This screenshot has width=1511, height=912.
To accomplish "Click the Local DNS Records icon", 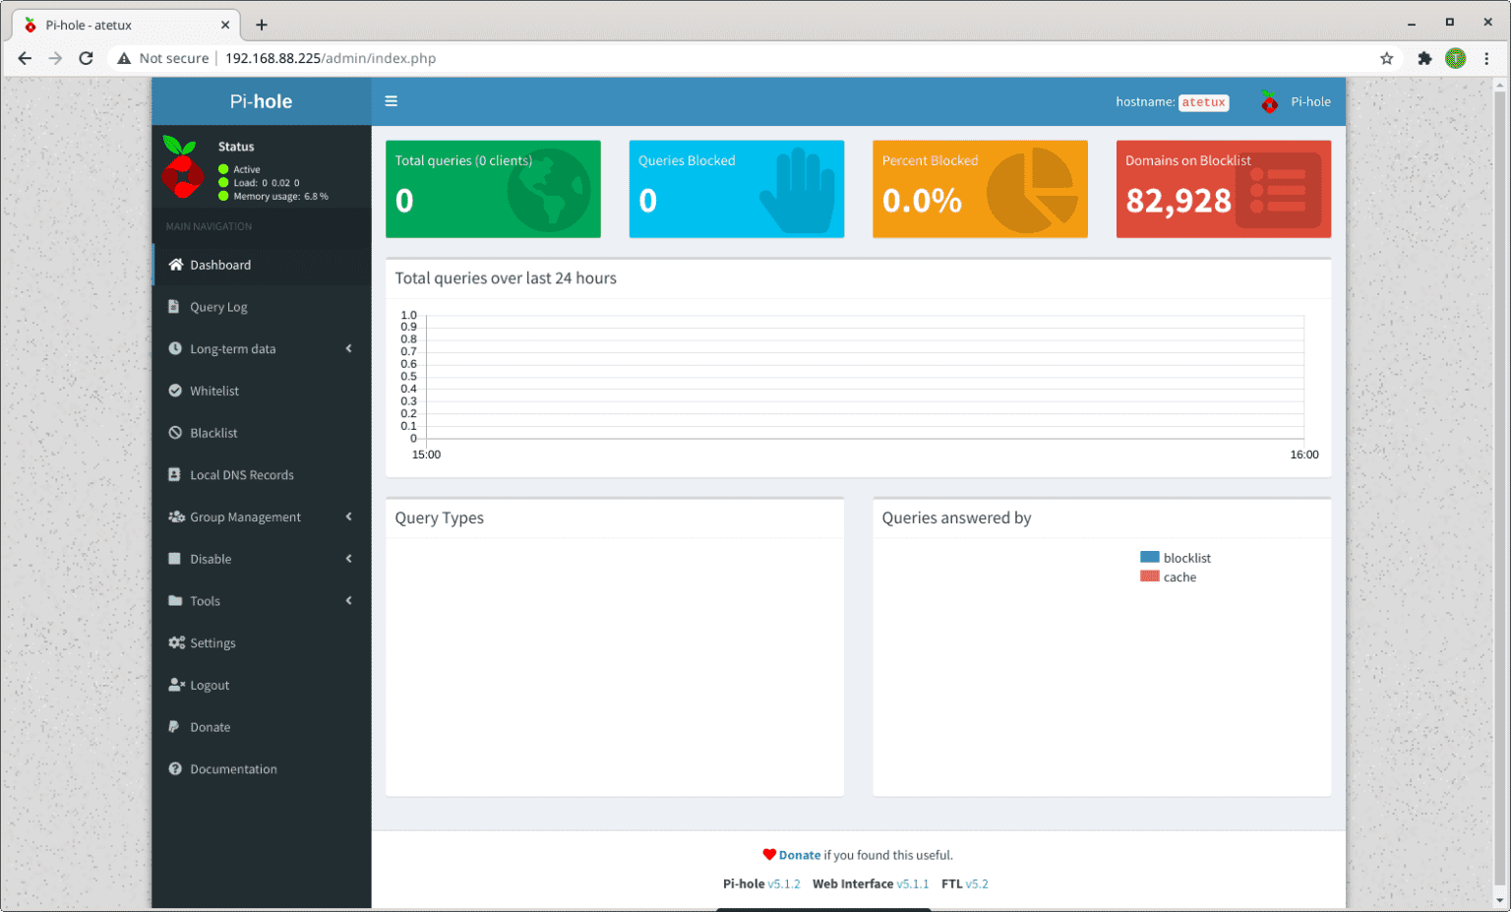I will pyautogui.click(x=176, y=474).
